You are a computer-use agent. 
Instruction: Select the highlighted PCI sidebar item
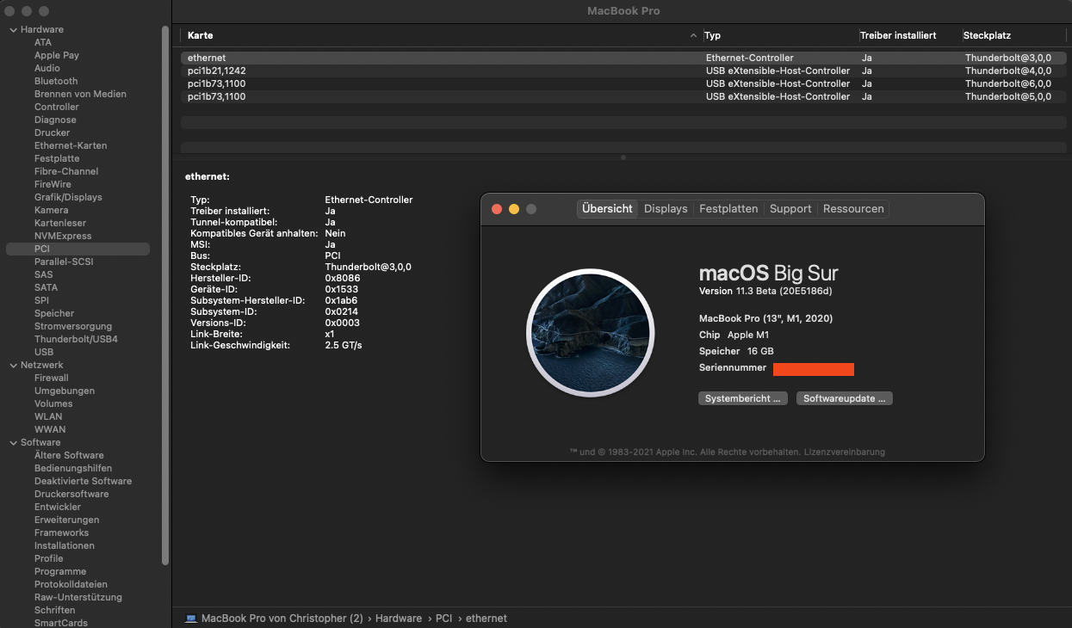[x=77, y=249]
